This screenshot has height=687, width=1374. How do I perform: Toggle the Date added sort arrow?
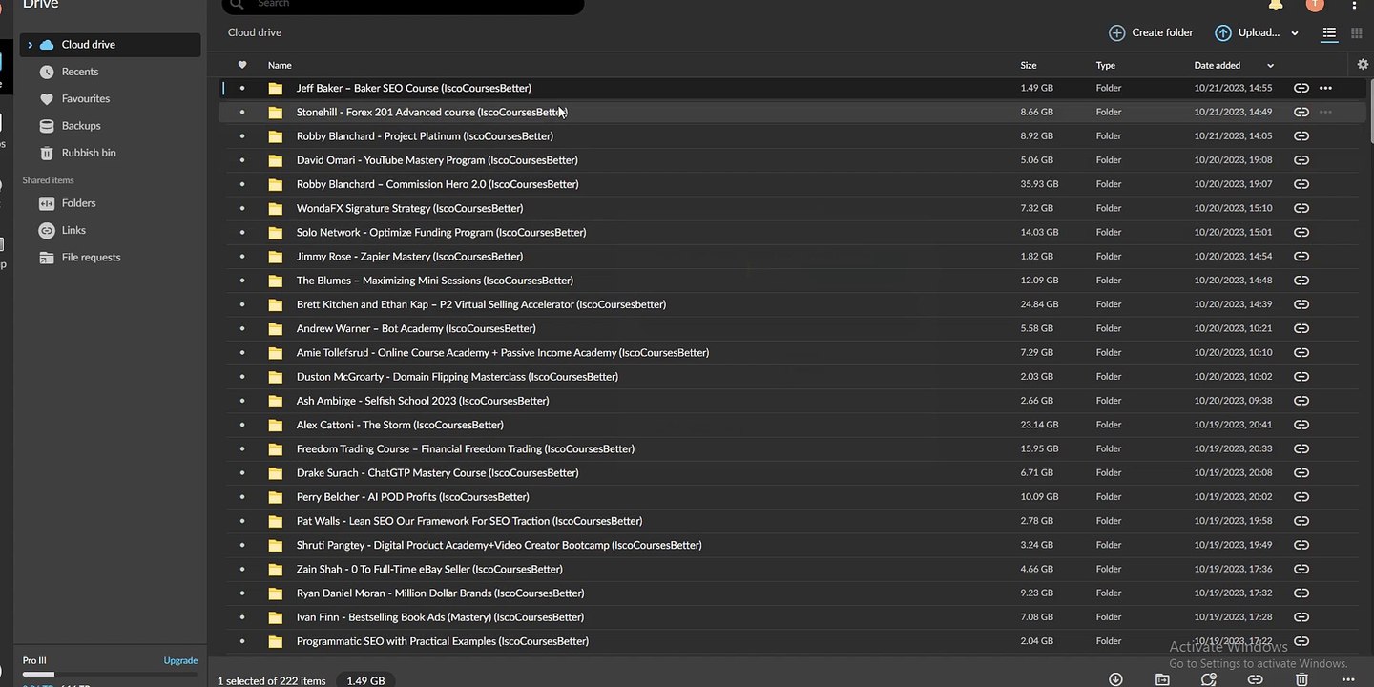tap(1270, 66)
